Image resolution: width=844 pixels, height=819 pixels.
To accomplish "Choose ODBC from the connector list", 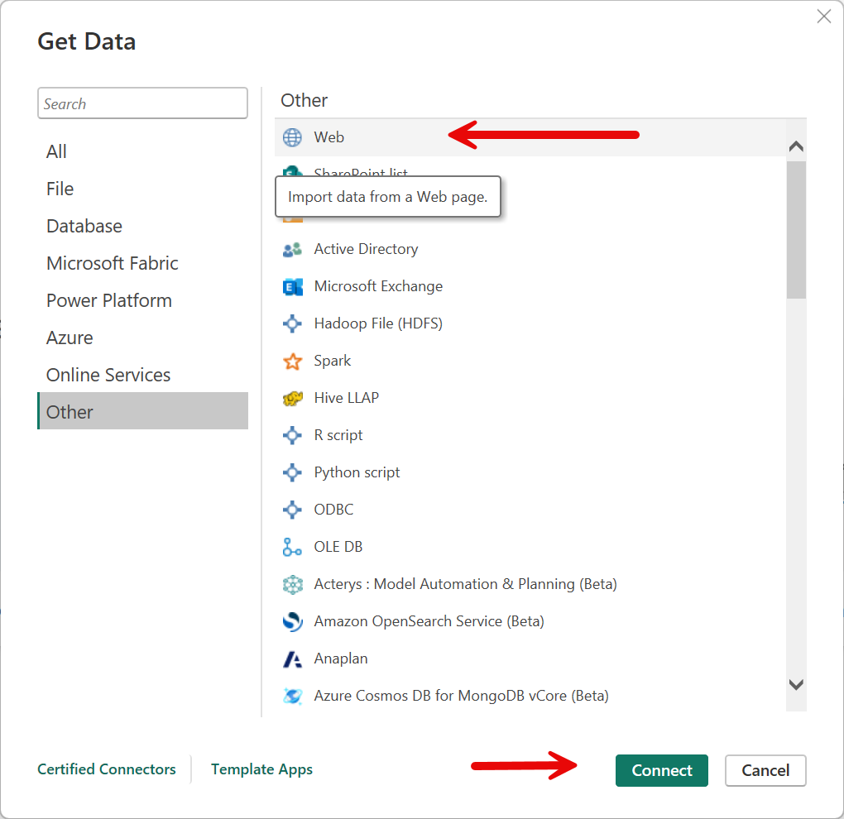I will click(333, 510).
